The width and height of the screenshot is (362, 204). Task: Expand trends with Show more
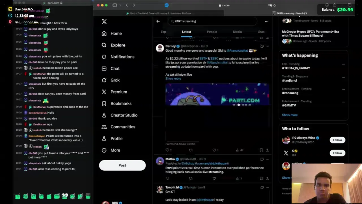tap(290, 115)
